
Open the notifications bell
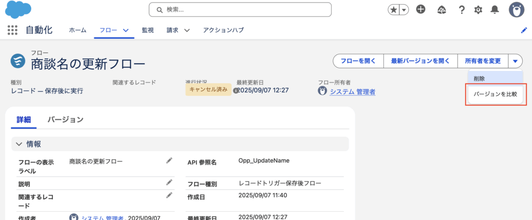pyautogui.click(x=495, y=10)
